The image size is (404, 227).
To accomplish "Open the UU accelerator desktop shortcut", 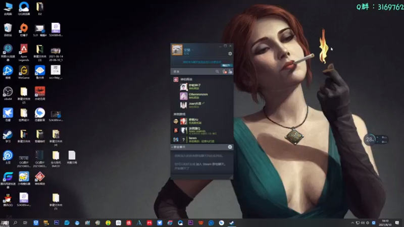I will tap(8, 52).
